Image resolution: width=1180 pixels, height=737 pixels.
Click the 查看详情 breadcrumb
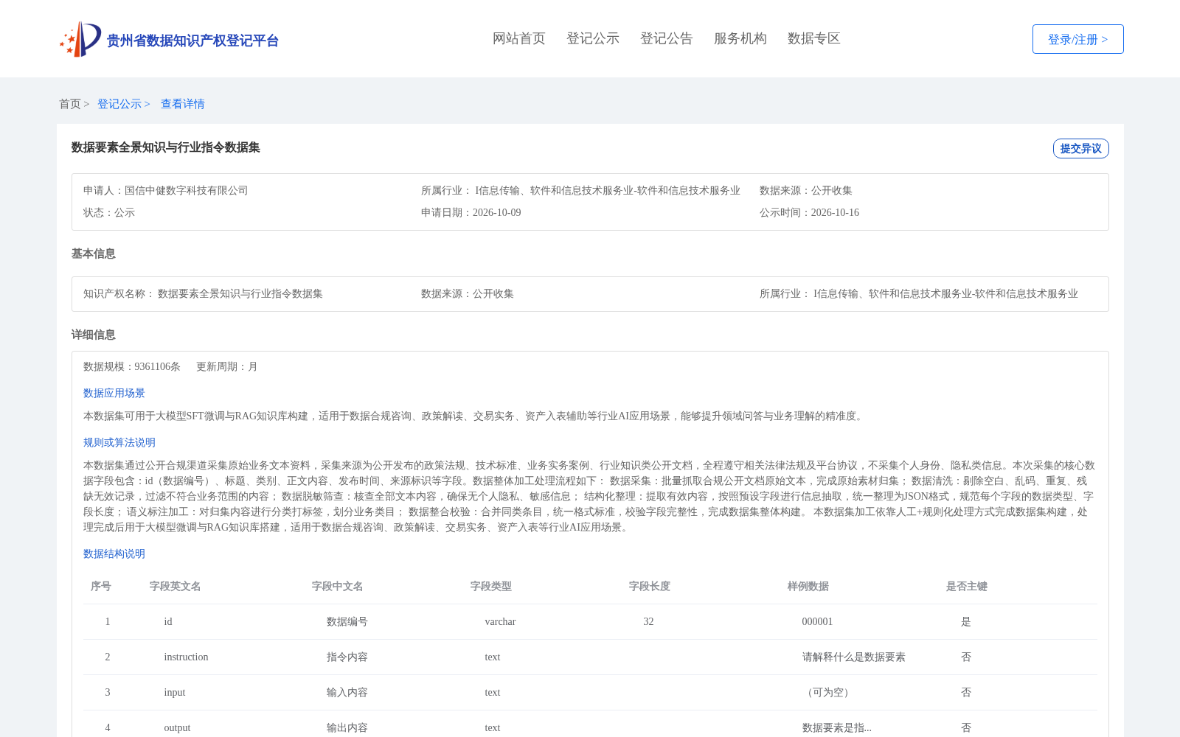click(183, 104)
